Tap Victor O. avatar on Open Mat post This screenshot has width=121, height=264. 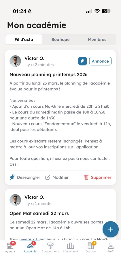[15, 200]
